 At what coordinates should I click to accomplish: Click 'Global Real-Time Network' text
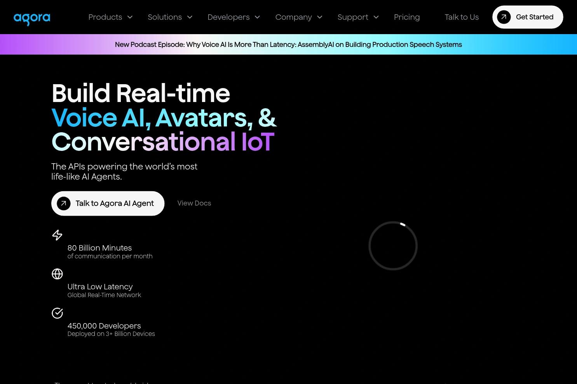tap(104, 295)
